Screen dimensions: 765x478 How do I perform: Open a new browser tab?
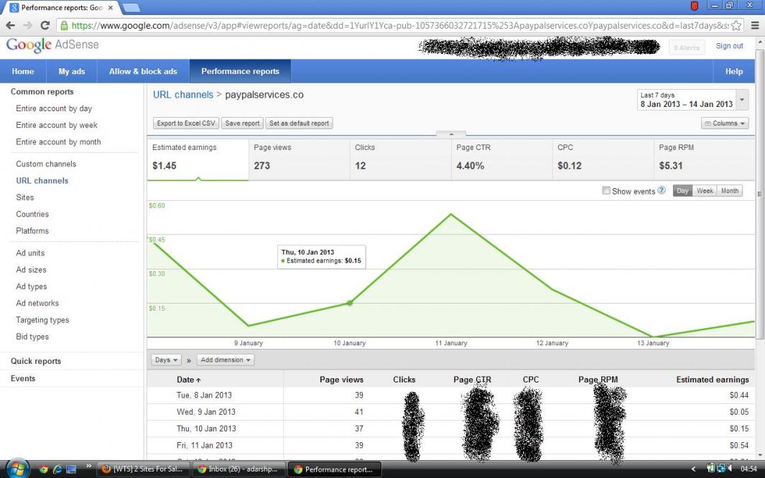[x=131, y=8]
